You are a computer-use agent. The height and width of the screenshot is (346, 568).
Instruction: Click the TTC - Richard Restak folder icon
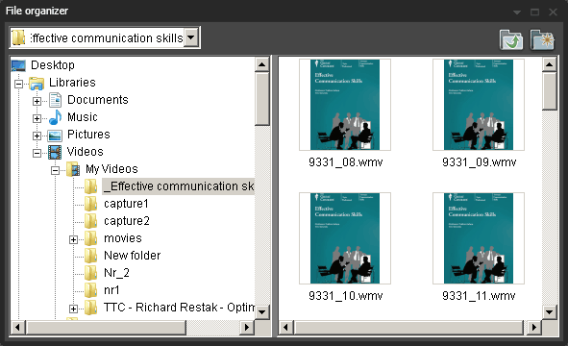pos(90,308)
